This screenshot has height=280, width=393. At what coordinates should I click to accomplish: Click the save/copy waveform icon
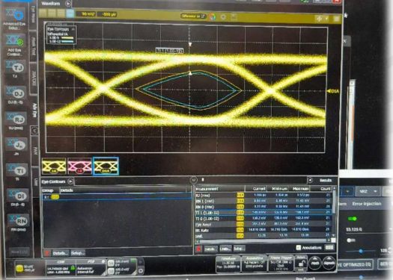click(234, 17)
